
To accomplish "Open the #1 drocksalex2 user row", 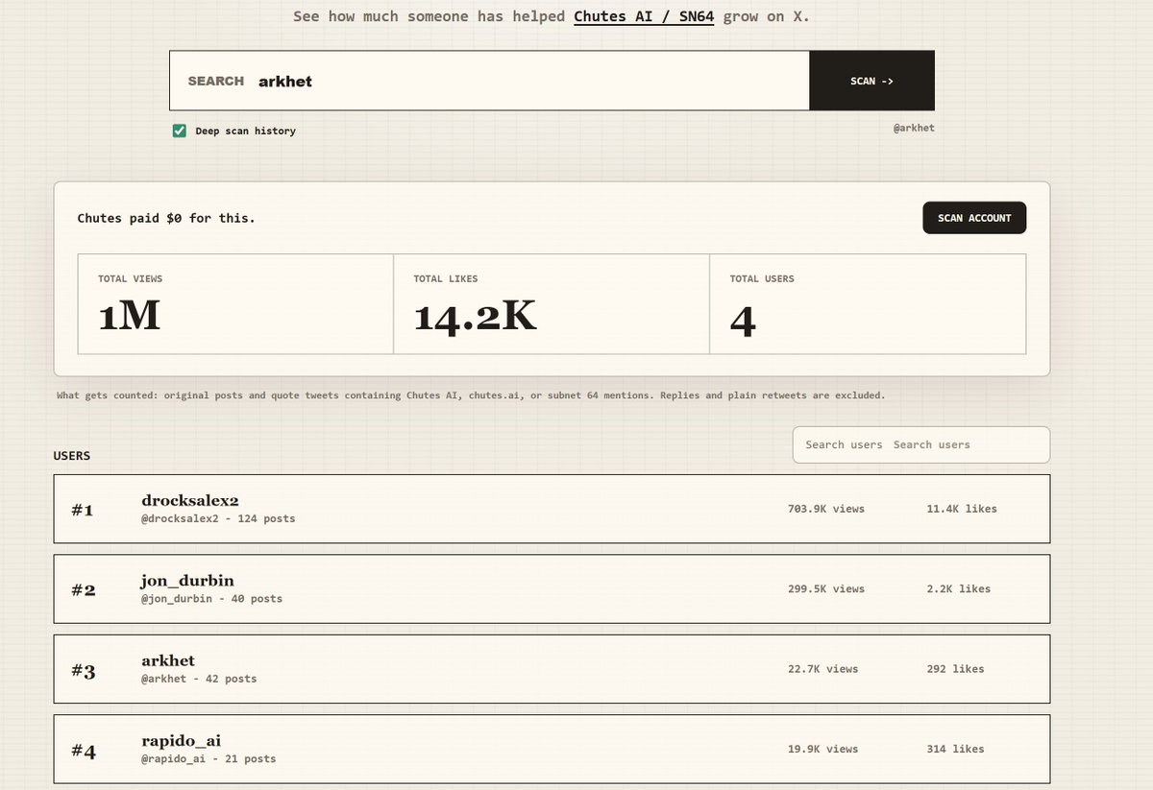I will [552, 509].
